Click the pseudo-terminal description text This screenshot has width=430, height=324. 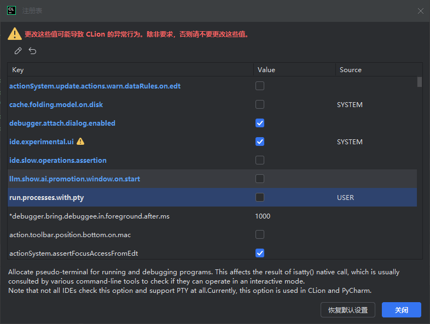204,281
